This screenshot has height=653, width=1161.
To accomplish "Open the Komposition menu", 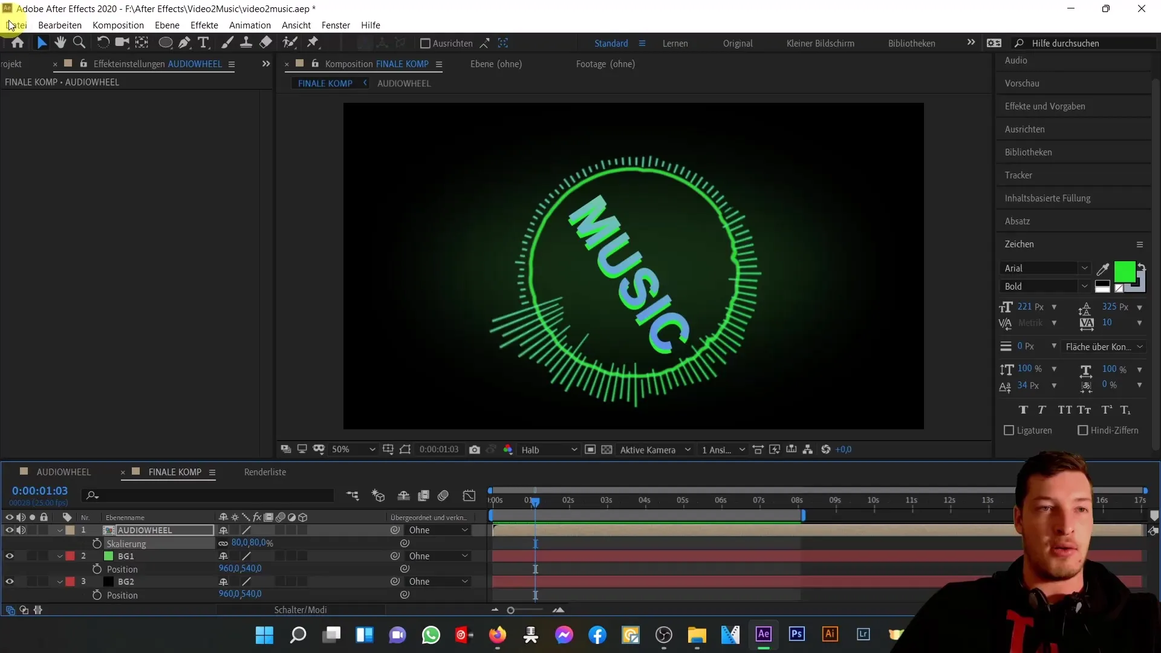I will pyautogui.click(x=118, y=25).
